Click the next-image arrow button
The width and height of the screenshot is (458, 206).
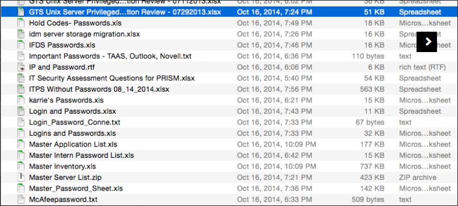coord(426,42)
